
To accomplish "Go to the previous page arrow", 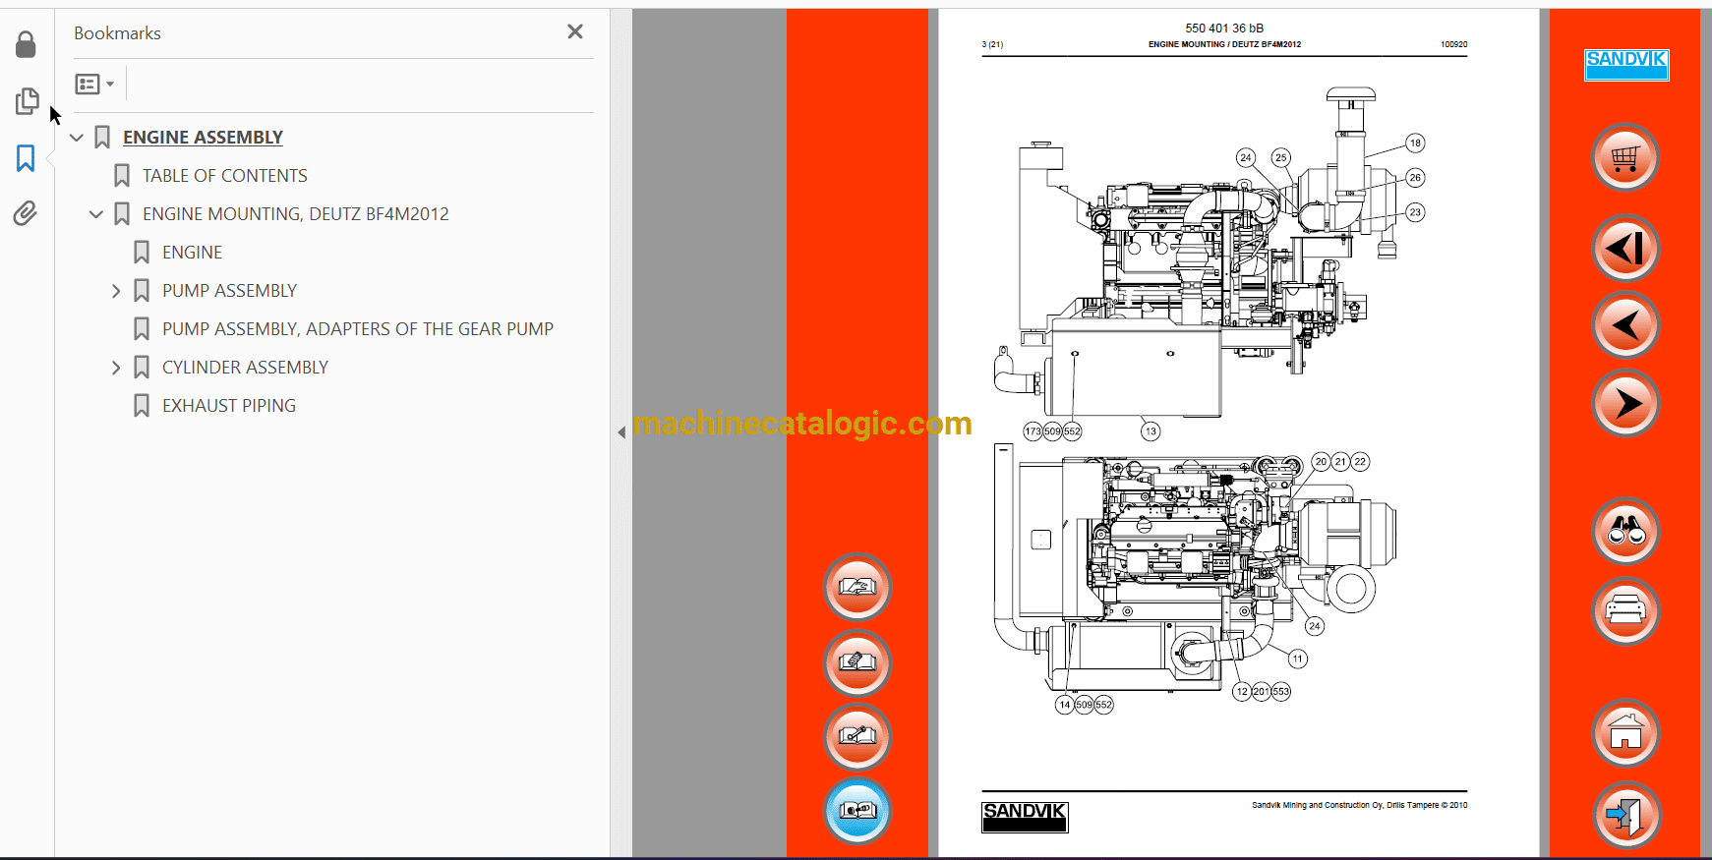I will (x=1625, y=325).
